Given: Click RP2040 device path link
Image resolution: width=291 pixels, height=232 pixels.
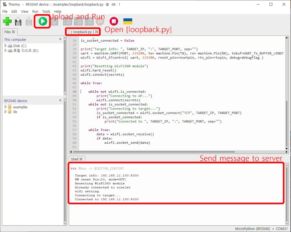Looking at the screenshot, I should (x=15, y=101).
